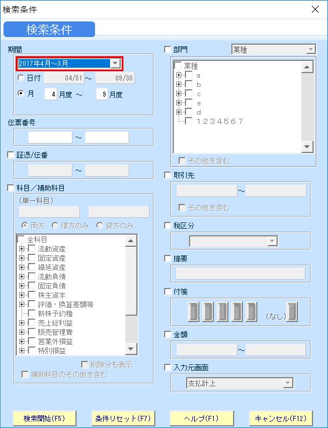Click the account list scroll down arrow

coord(131,349)
